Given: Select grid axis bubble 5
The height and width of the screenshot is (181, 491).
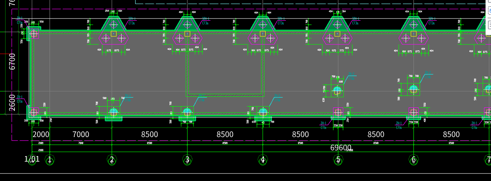Looking at the screenshot, I should [x=338, y=161].
